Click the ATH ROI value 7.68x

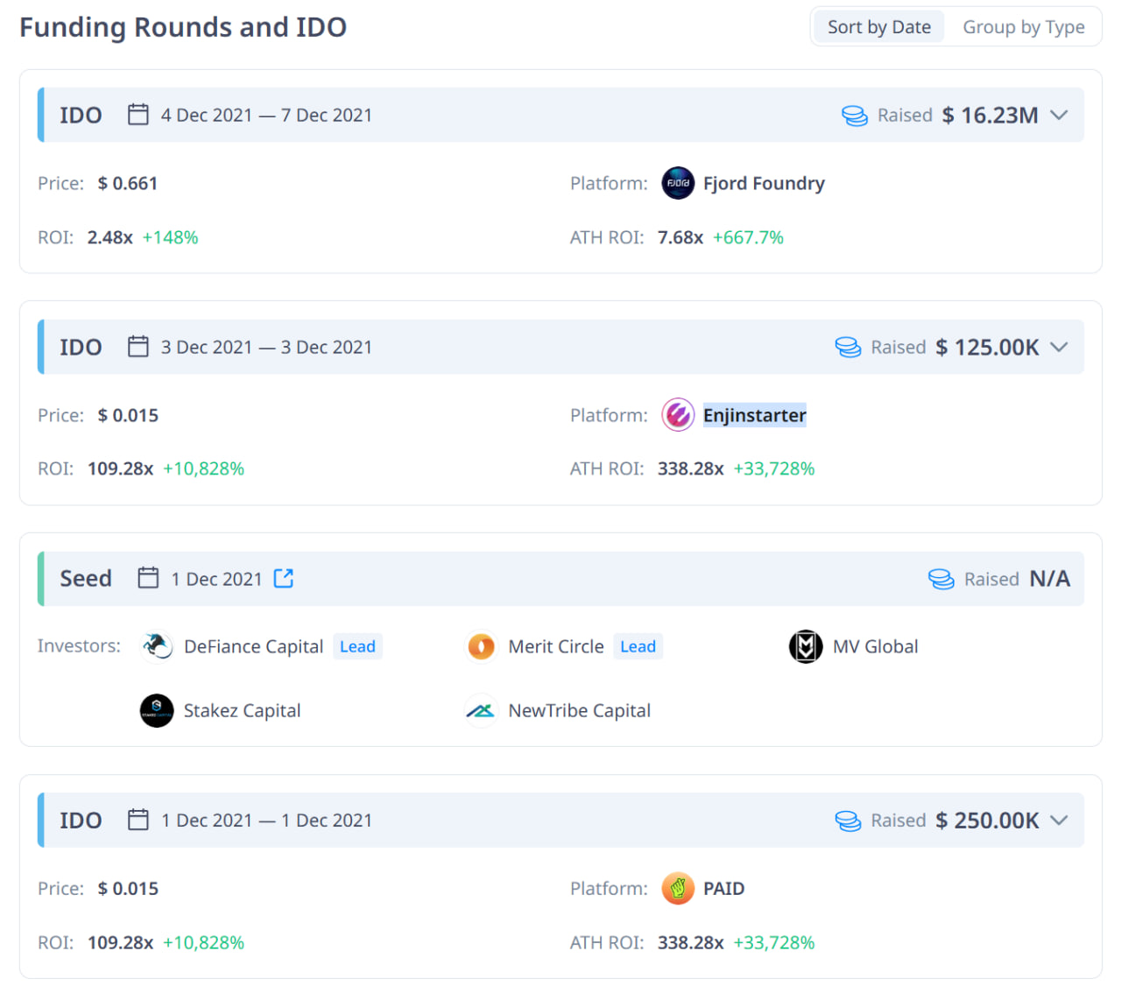tap(680, 237)
